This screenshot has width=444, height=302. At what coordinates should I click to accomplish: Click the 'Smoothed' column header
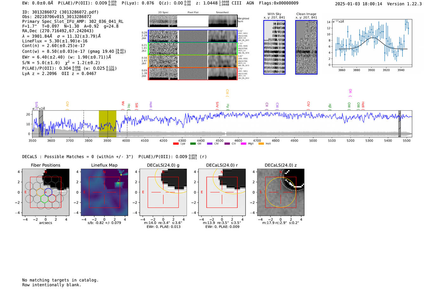coord(222,13)
